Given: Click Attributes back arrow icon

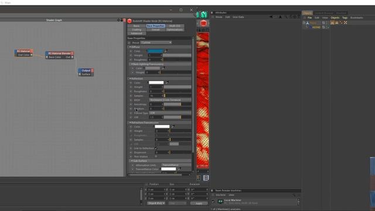Looking at the screenshot, I should (271, 17).
